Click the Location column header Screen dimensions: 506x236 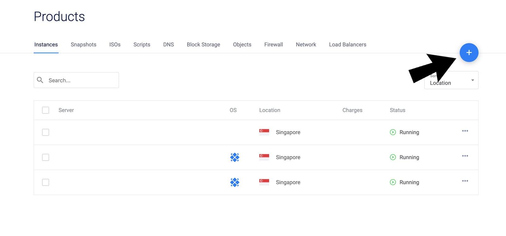(270, 110)
